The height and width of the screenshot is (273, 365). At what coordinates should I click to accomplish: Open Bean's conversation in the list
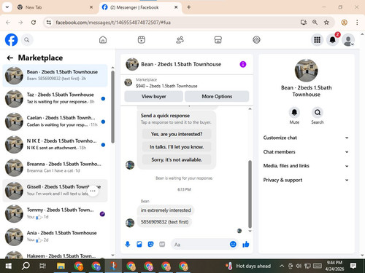pos(55,76)
